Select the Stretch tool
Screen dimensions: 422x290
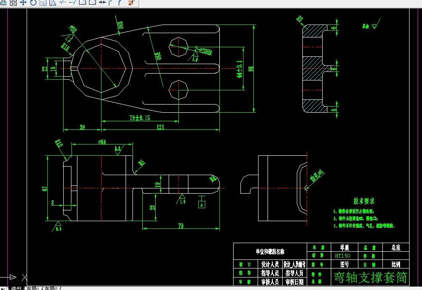53,3
